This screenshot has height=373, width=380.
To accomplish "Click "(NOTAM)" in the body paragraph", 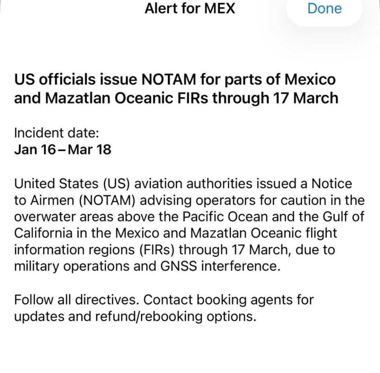I will (x=107, y=200).
